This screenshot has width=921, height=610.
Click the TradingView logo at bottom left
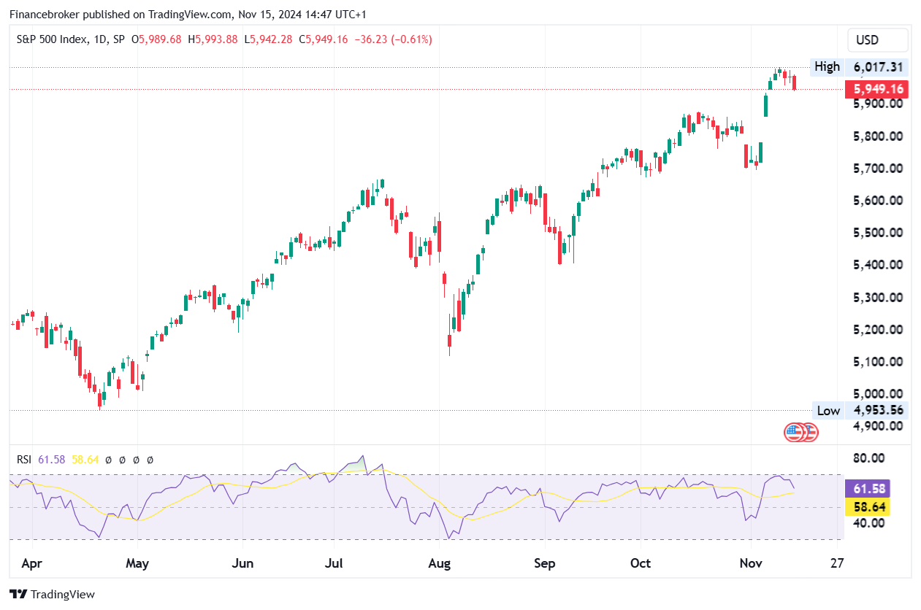pos(51,594)
